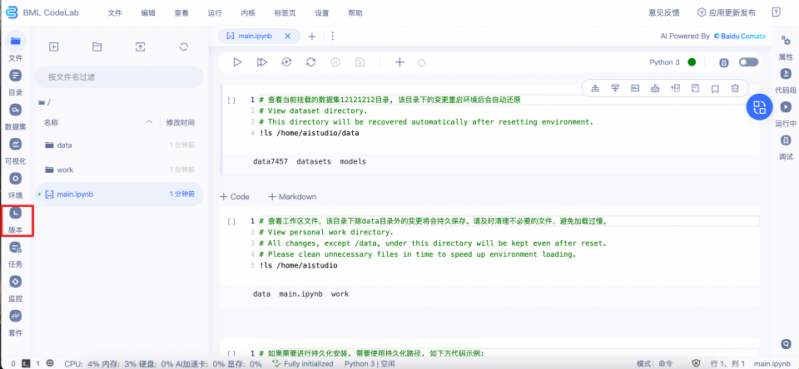
Task: Open the three-dot menu beside notebook tabs
Action: [x=333, y=37]
